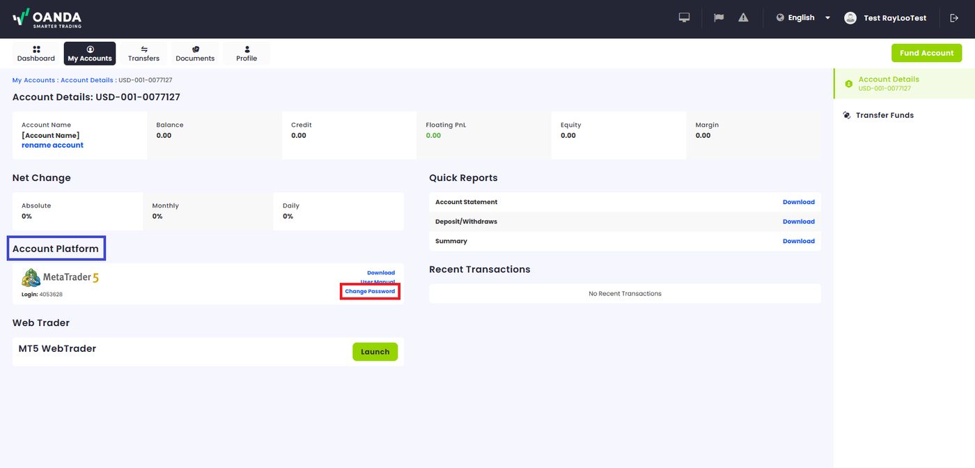Open the Test RayLooTest user menu
The width and height of the screenshot is (975, 468).
point(895,18)
